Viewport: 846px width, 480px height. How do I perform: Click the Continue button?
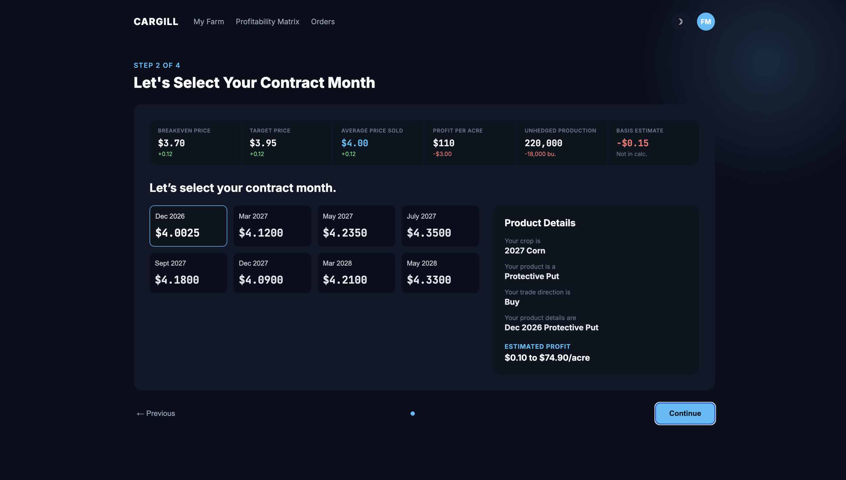685,413
